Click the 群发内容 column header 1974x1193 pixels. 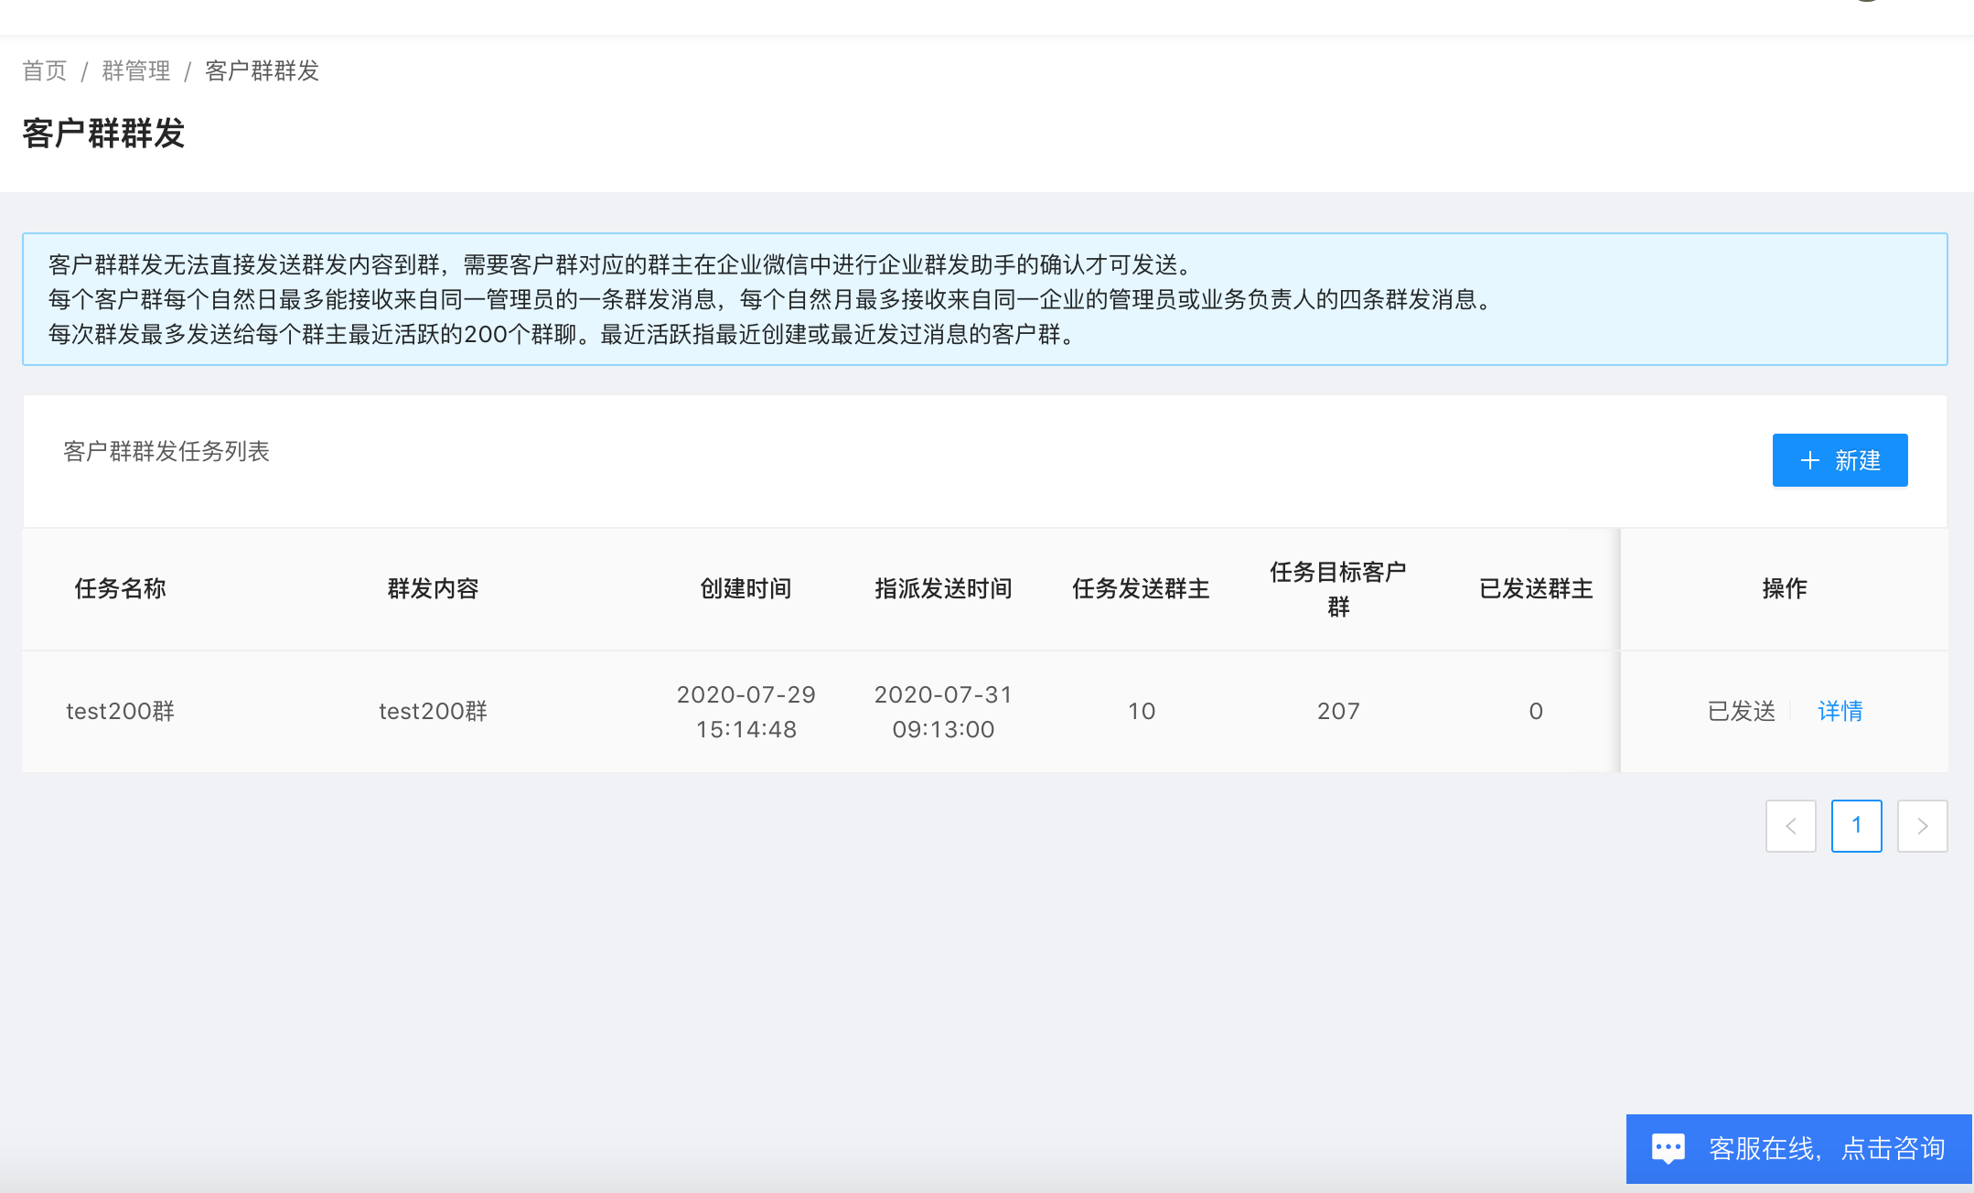[x=433, y=588]
